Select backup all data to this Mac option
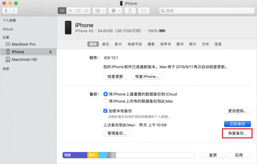The image size is (257, 164). coord(106,101)
